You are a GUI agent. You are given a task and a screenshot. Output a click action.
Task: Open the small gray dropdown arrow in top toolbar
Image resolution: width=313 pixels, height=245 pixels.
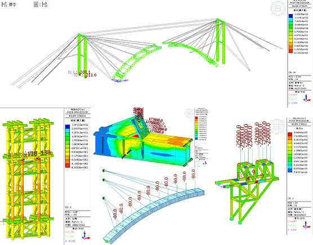tap(36, 5)
